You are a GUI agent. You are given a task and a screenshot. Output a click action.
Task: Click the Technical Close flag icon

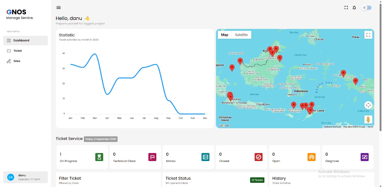click(152, 157)
